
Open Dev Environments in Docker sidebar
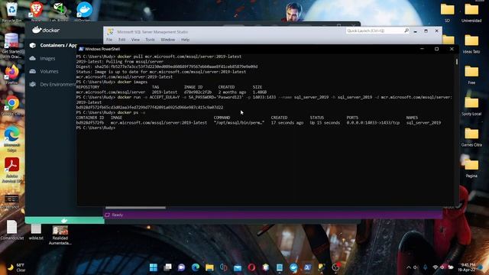58,85
